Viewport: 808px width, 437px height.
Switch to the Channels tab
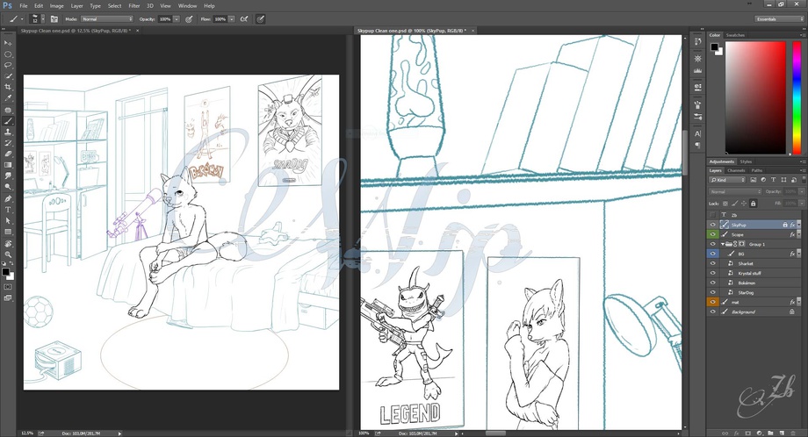[x=736, y=170]
